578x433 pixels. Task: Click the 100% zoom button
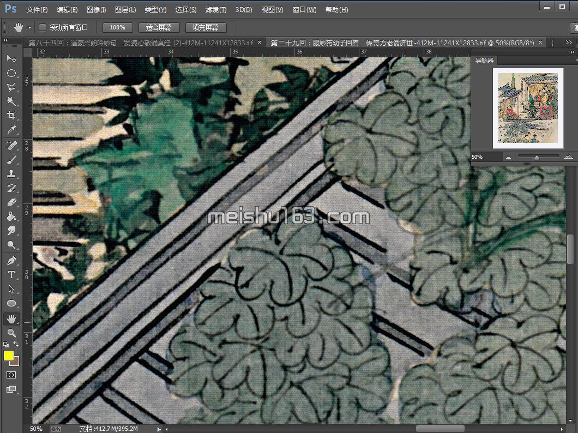pyautogui.click(x=117, y=27)
